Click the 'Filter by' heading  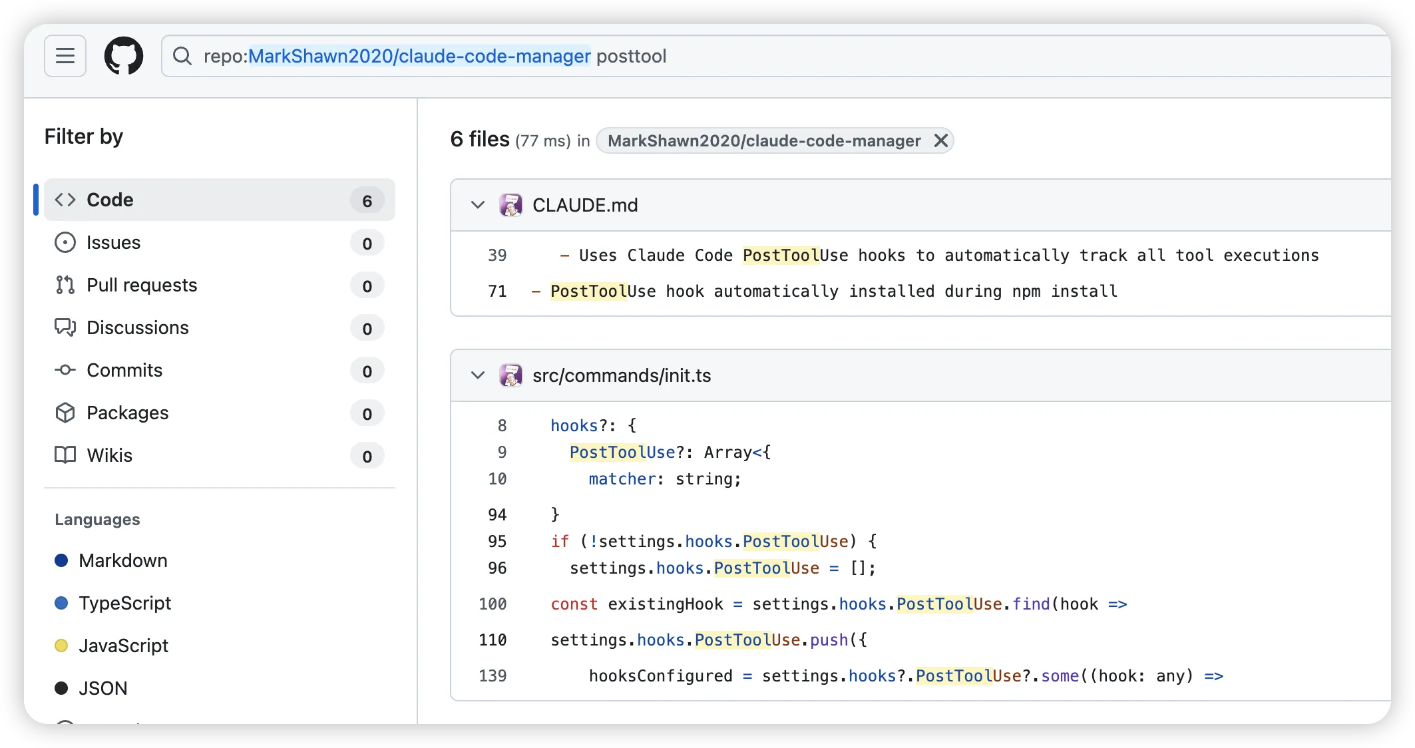tap(84, 136)
